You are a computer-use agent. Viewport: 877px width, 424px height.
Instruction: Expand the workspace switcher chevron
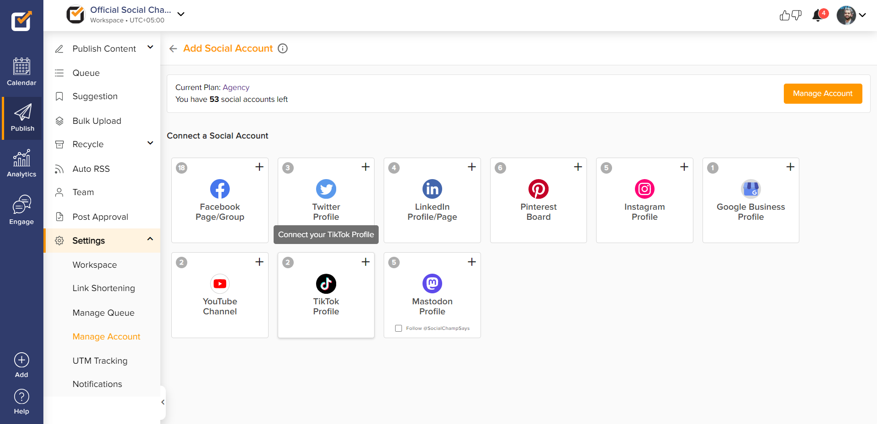pos(181,14)
